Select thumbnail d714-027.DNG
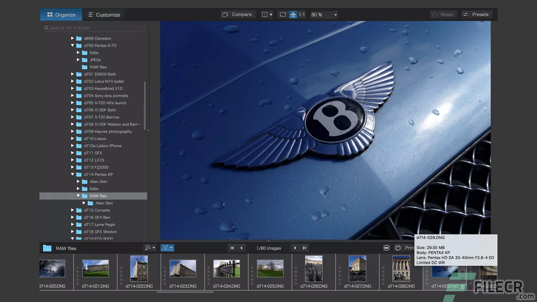The width and height of the screenshot is (537, 302). click(x=357, y=268)
